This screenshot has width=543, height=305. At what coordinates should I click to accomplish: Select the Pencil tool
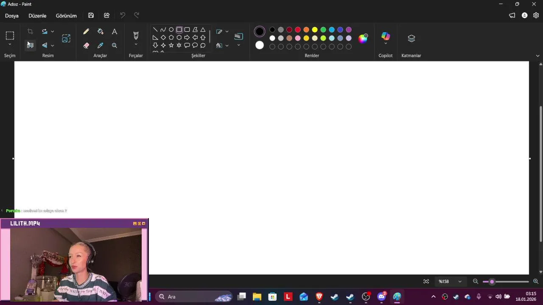point(86,32)
